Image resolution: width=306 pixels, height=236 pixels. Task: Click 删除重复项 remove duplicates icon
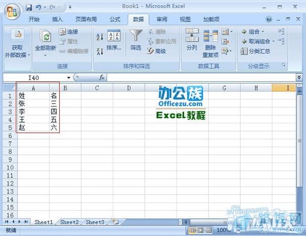coord(210,43)
